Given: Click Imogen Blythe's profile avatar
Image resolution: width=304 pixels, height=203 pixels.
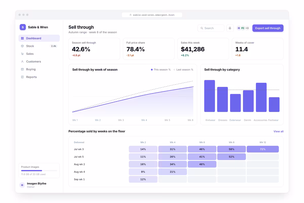Looking at the screenshot, I should tap(22, 185).
